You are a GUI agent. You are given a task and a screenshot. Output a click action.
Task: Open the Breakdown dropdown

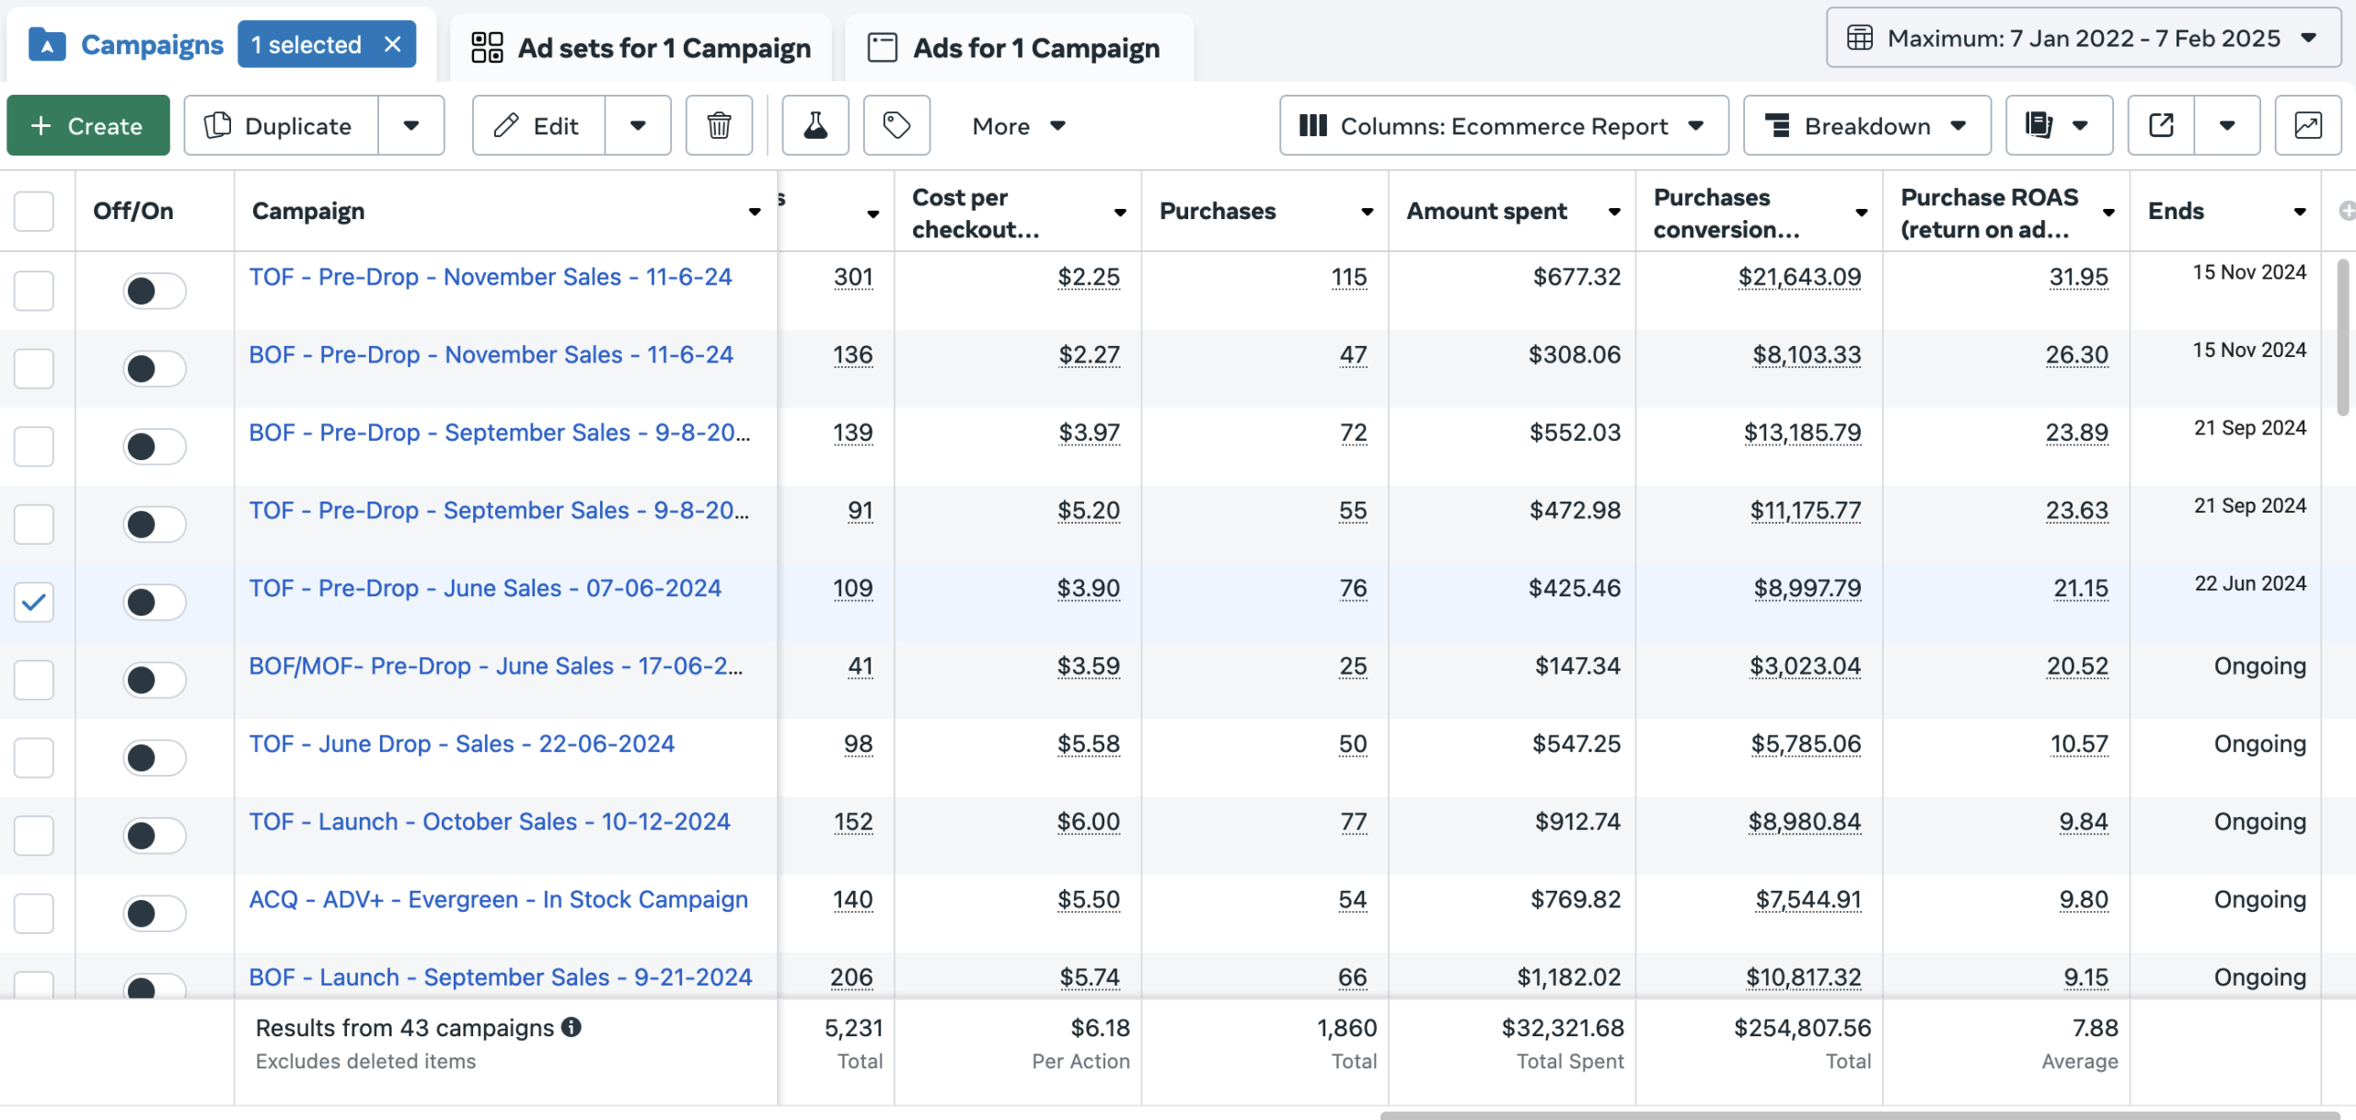click(x=1866, y=125)
